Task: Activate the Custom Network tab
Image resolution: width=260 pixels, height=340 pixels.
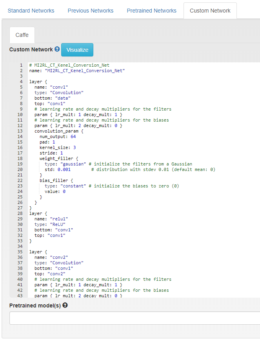Action: pyautogui.click(x=210, y=11)
